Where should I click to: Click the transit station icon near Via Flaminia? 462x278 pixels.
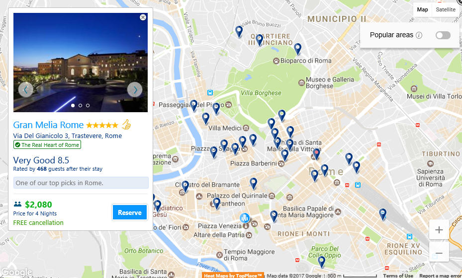point(210,92)
